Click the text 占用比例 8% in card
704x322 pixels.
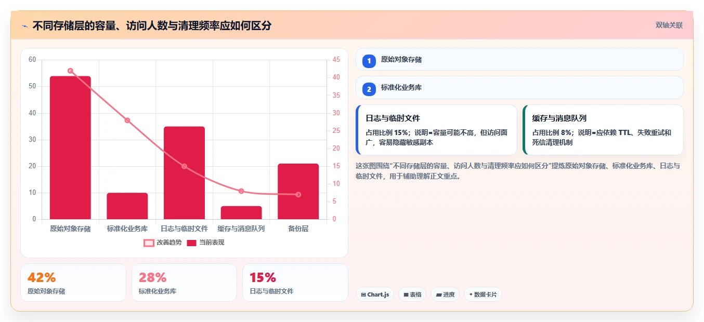coord(552,132)
